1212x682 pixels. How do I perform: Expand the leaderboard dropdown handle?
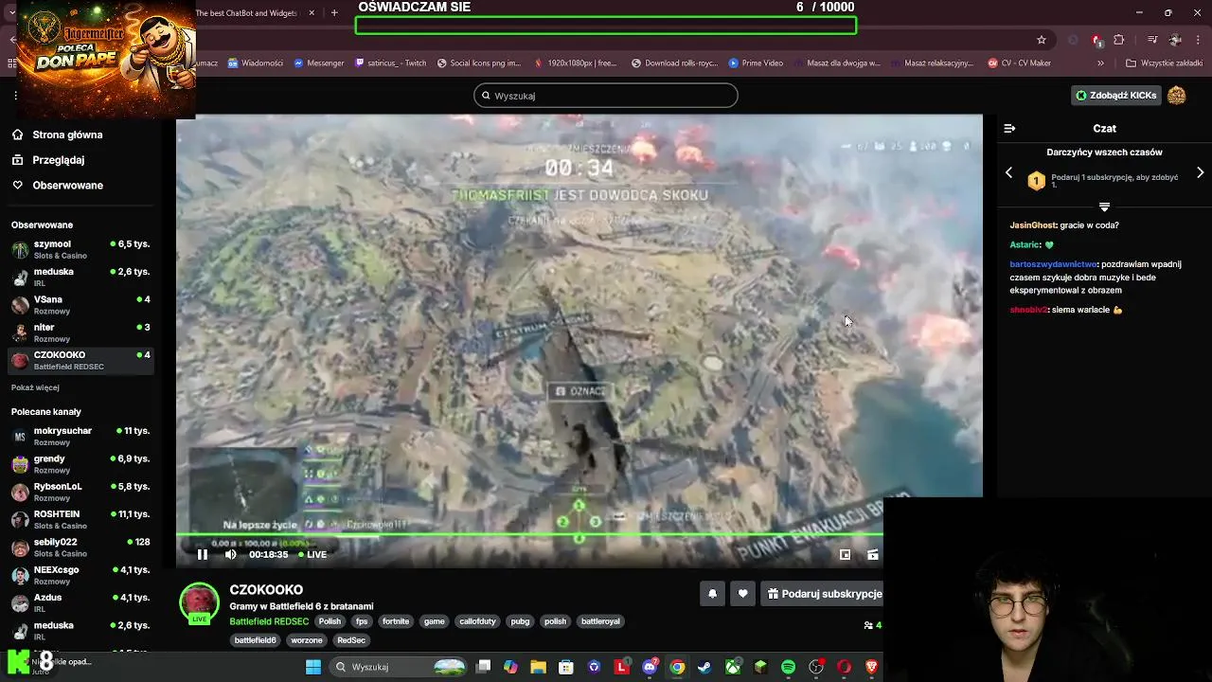click(1104, 206)
